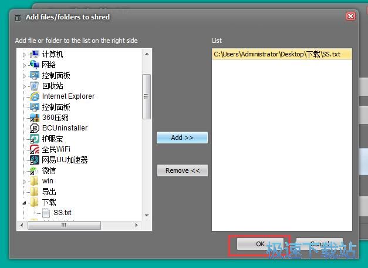The width and height of the screenshot is (368, 268).
Task: Click the 回收站 recycle bin icon
Action: click(x=35, y=86)
